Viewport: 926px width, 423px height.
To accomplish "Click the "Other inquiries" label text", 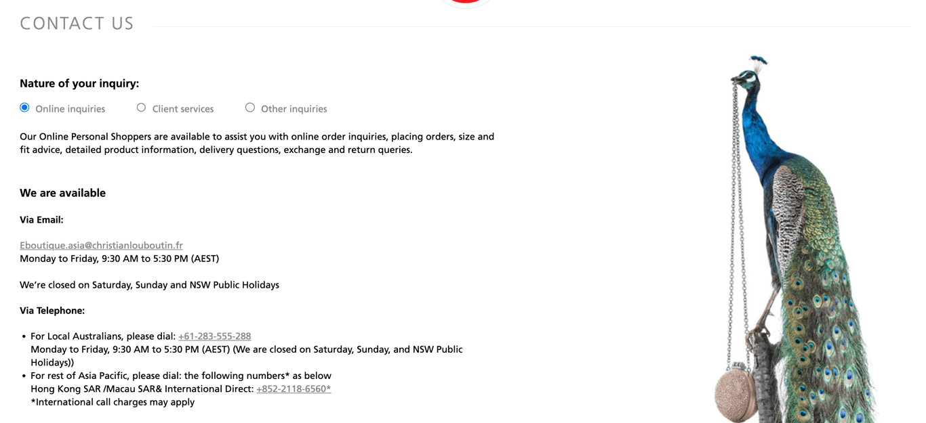I will click(x=294, y=109).
